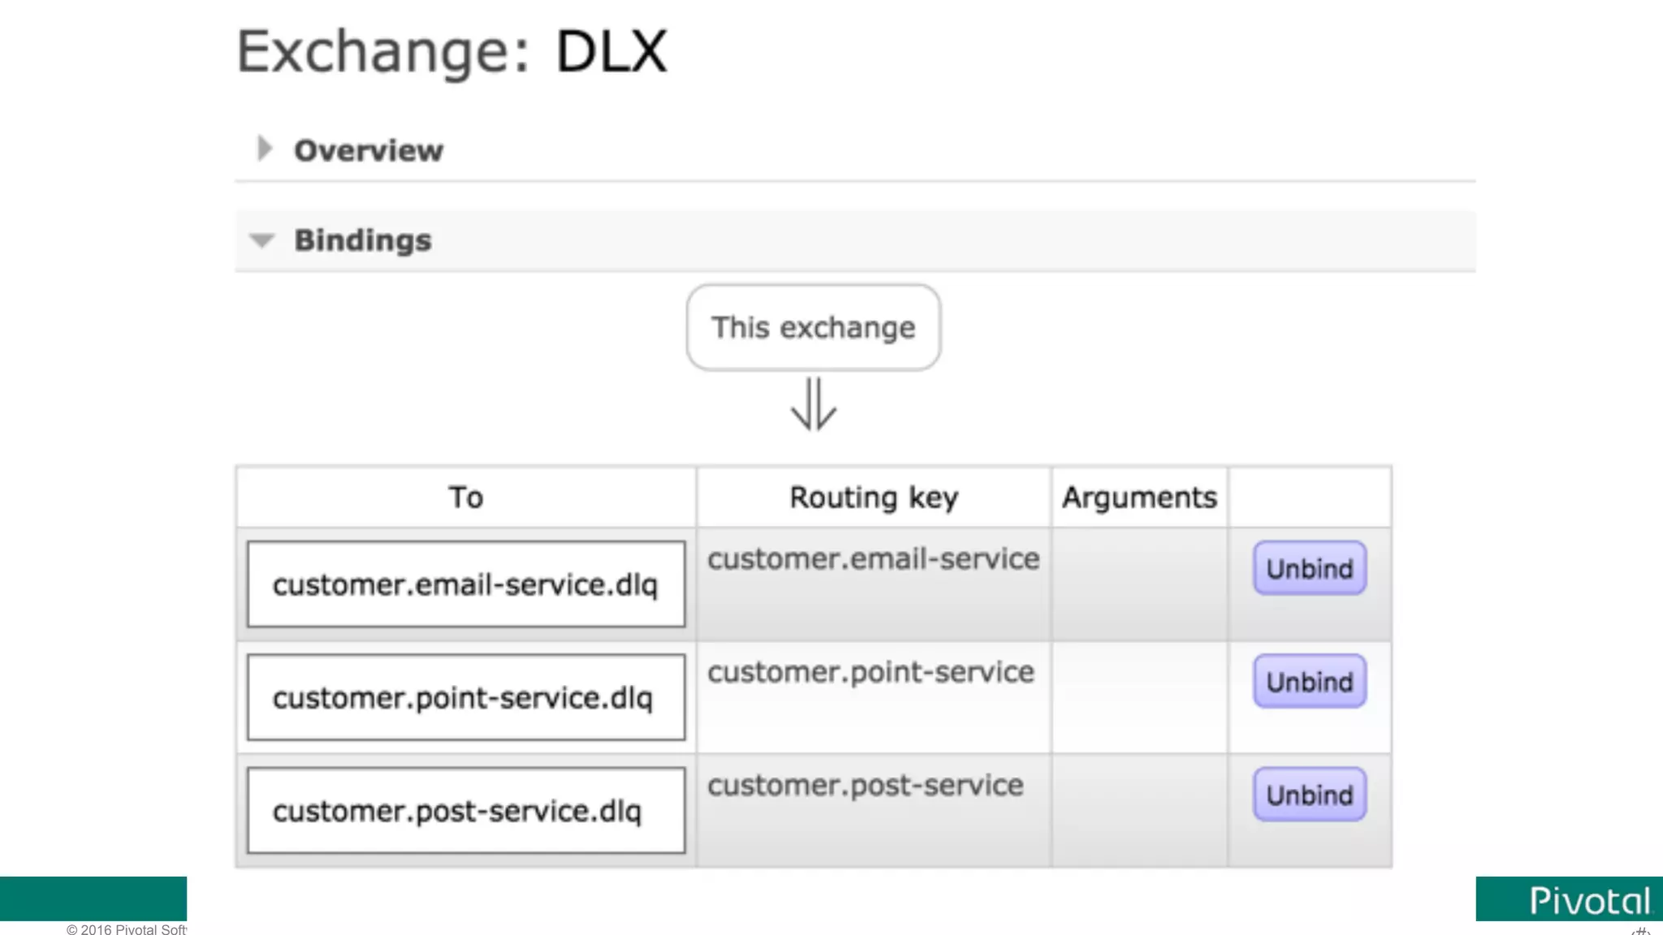1663x935 pixels.
Task: Unbind the customer.email-service binding
Action: coord(1309,569)
